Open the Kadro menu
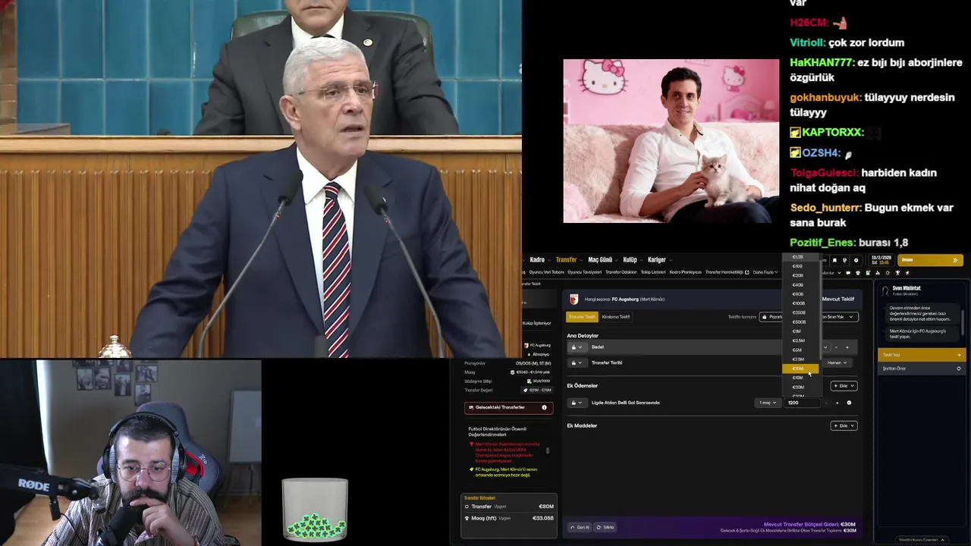971x546 pixels. point(537,259)
